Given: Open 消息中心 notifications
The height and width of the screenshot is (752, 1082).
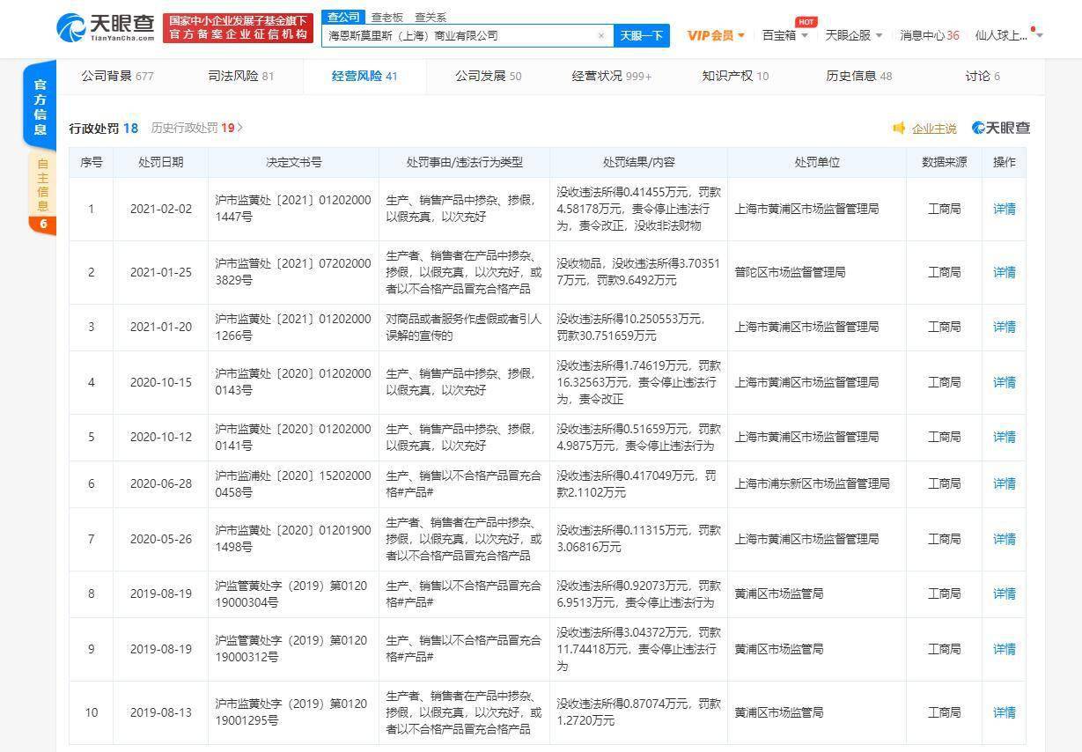Looking at the screenshot, I should click(929, 35).
